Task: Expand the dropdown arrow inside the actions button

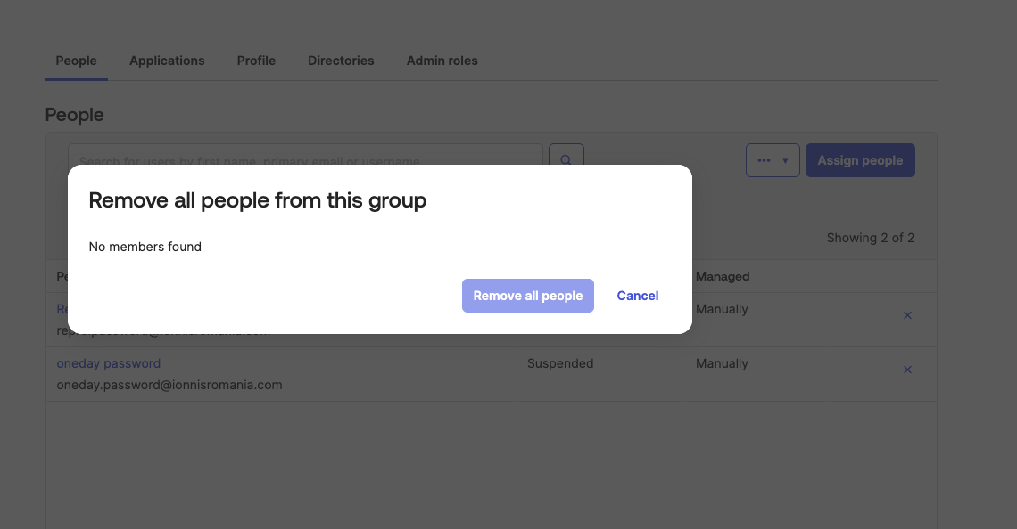Action: click(x=784, y=160)
